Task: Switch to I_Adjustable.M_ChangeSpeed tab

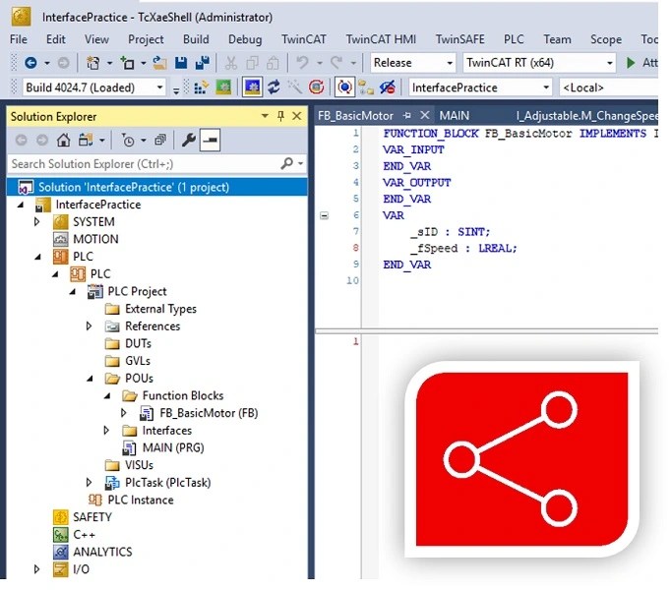Action: coord(586,116)
